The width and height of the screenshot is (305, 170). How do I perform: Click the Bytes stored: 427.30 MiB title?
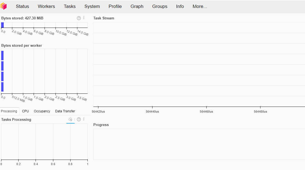22,18
